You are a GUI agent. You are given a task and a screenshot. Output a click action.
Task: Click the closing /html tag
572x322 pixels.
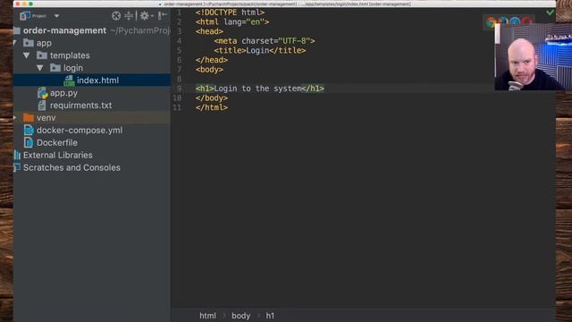(212, 107)
